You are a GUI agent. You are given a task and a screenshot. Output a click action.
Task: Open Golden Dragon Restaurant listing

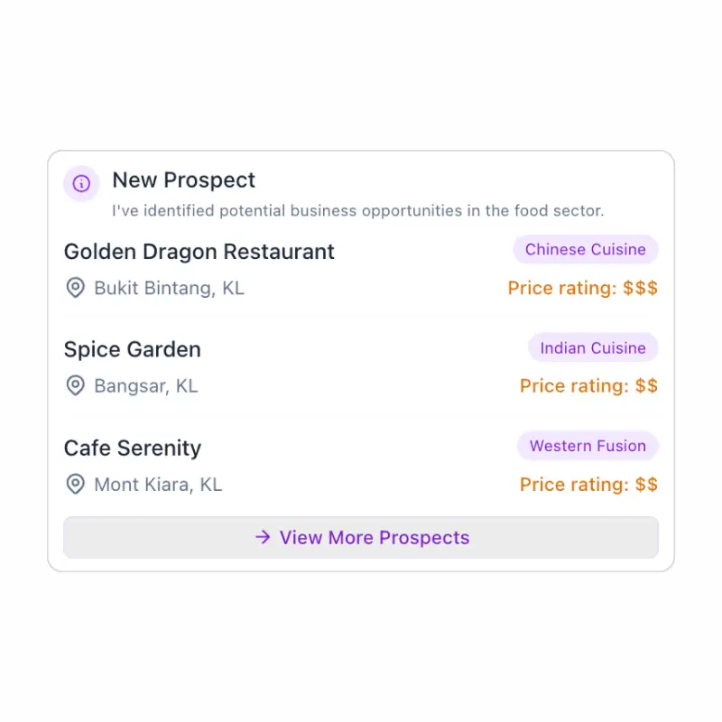point(199,252)
